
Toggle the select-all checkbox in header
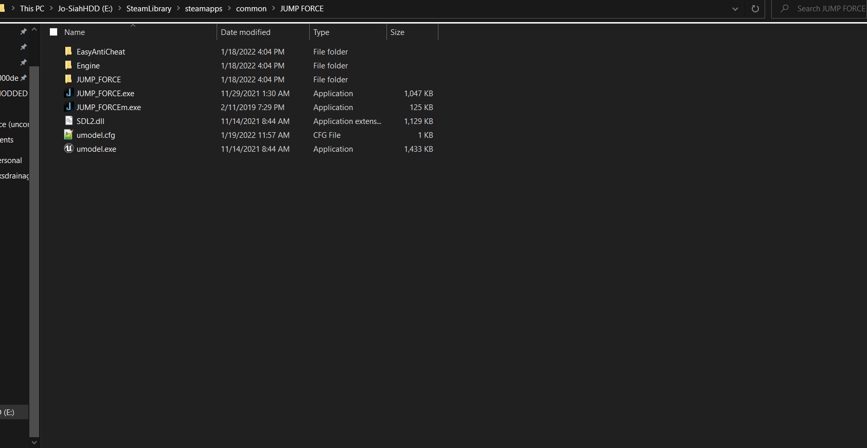click(54, 32)
